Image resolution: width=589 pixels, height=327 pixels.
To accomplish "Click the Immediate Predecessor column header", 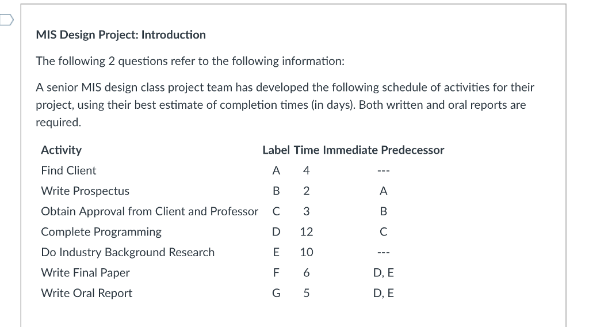I will point(384,150).
